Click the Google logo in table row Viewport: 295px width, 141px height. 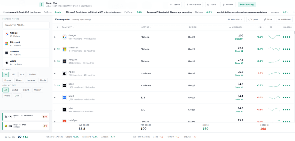[64, 37]
